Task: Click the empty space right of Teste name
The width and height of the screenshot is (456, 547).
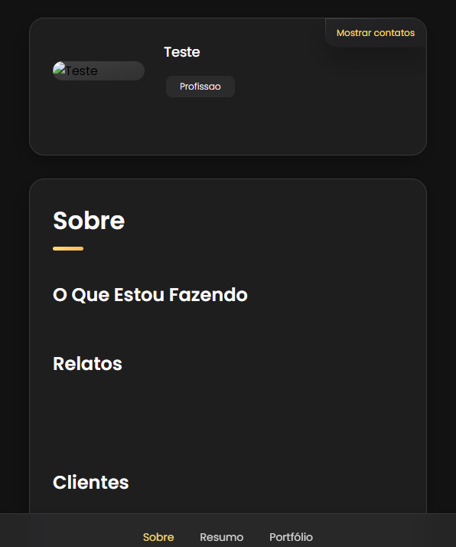Action: tap(261, 52)
